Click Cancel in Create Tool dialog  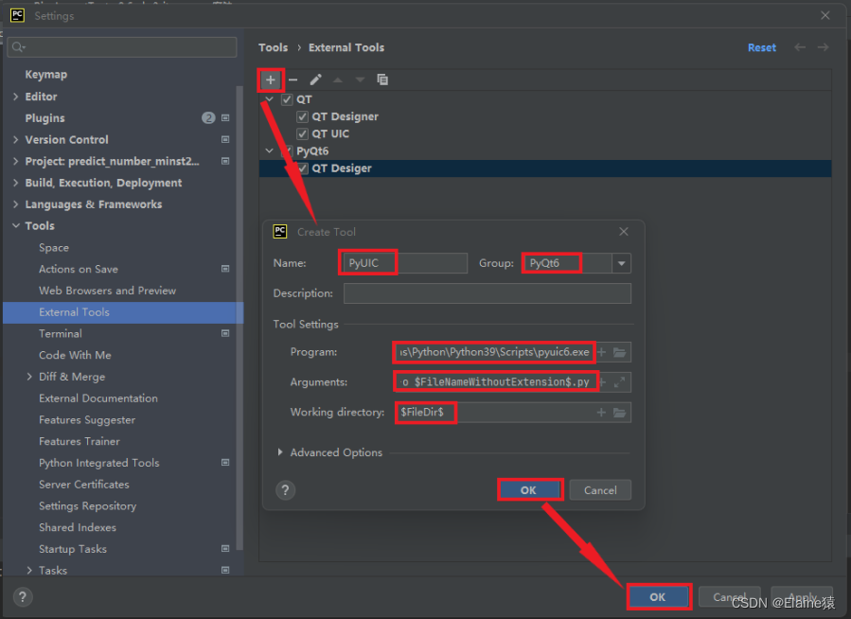600,490
